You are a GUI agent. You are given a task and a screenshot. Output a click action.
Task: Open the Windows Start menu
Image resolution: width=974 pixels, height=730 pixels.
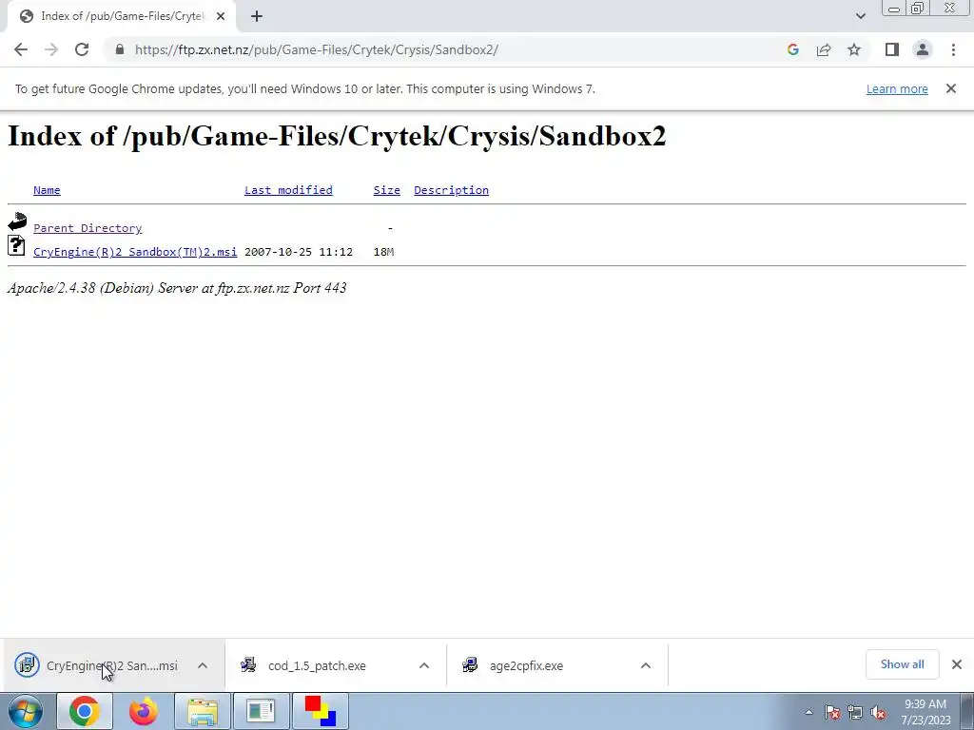tap(26, 711)
